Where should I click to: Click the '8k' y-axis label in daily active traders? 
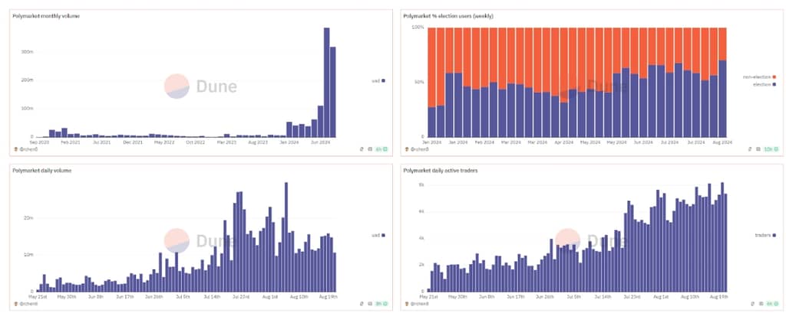coord(421,185)
